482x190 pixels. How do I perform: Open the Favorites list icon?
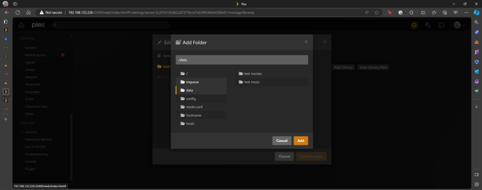pos(434,13)
